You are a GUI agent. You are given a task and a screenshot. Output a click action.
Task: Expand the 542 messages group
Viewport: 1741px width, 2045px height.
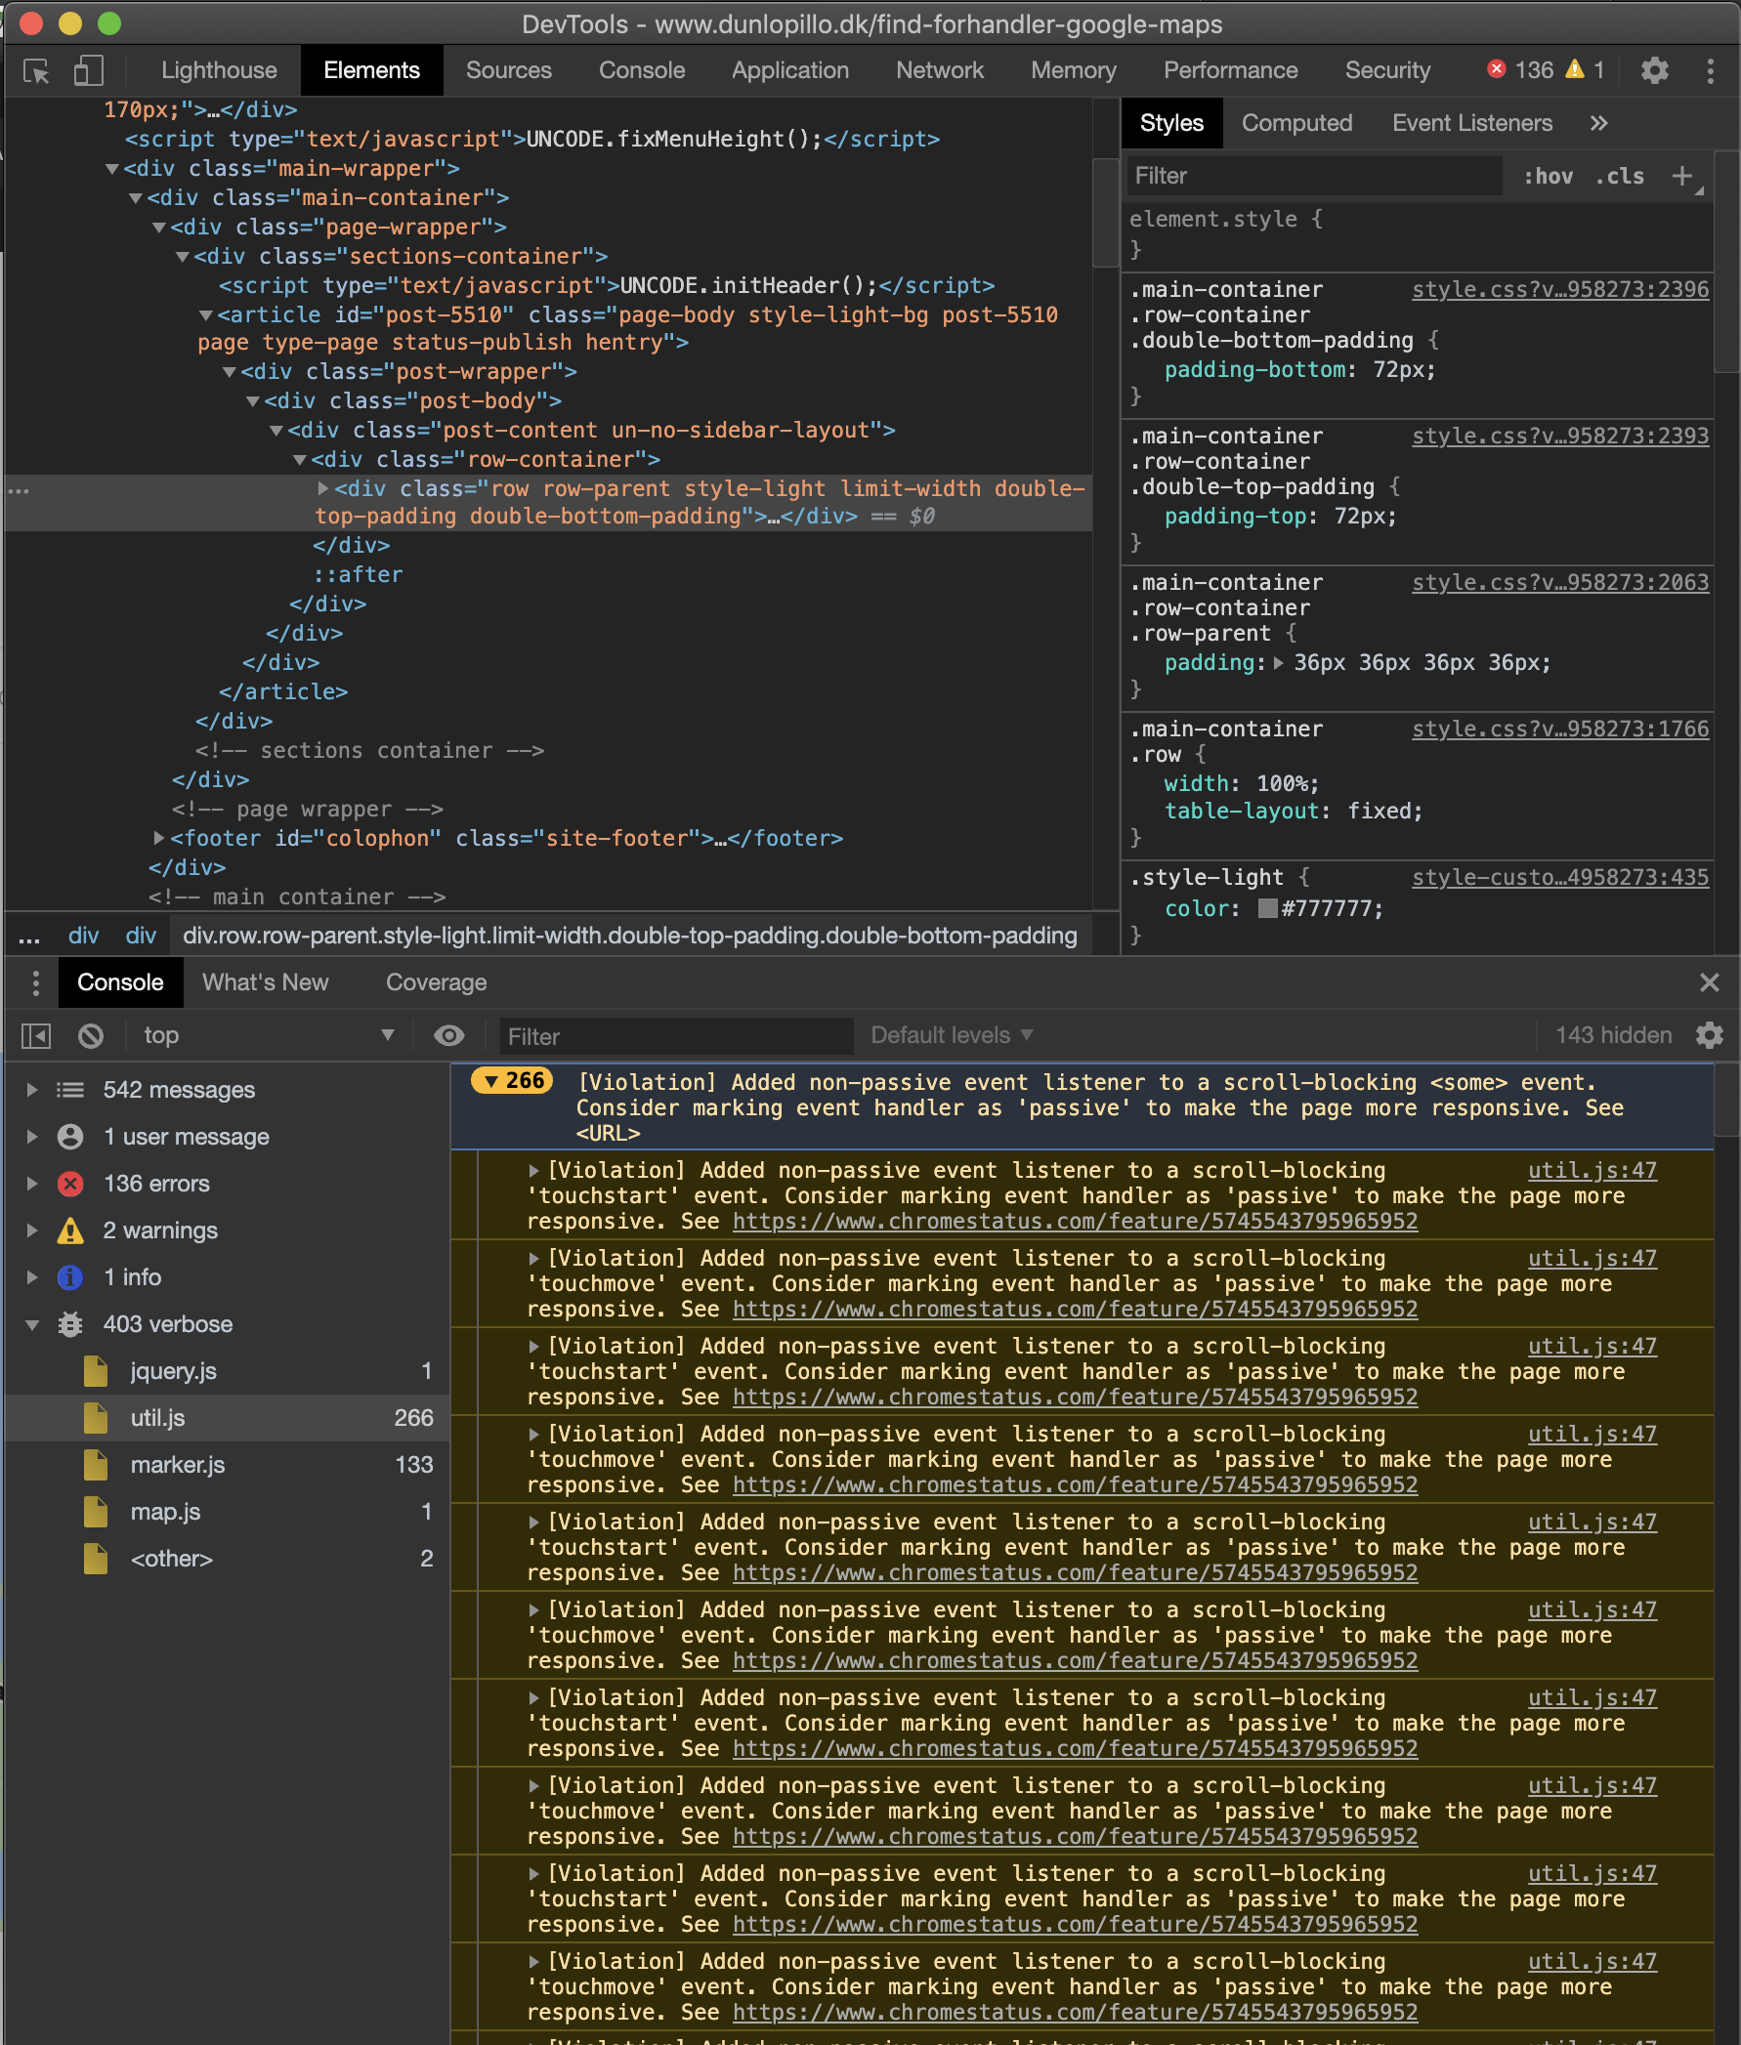pos(32,1090)
